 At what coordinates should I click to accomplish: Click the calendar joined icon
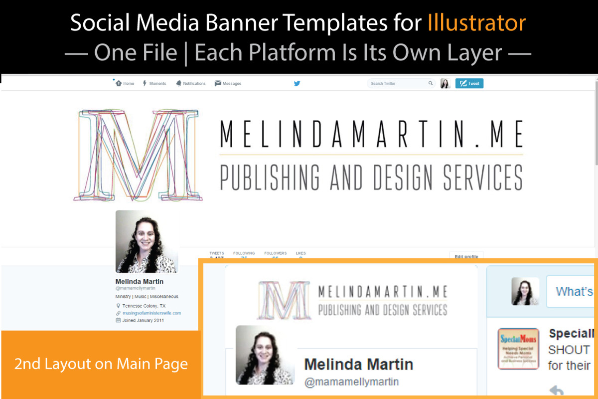[118, 320]
